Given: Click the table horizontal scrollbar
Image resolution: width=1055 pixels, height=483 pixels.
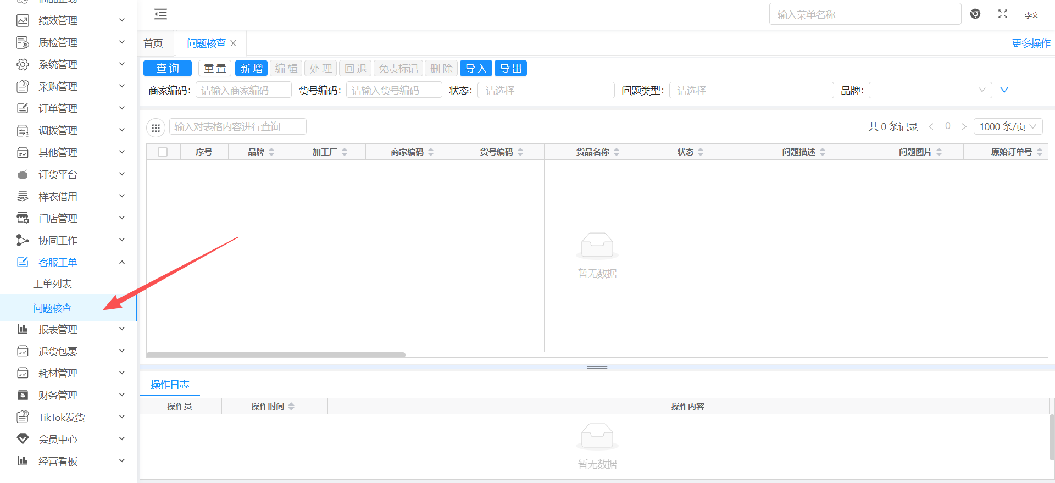Looking at the screenshot, I should [276, 355].
